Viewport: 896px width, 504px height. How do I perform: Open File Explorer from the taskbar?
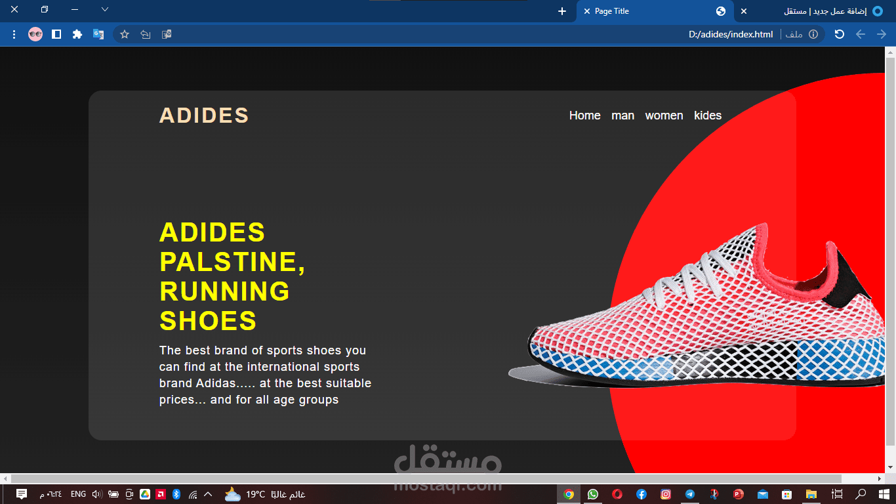coord(811,494)
